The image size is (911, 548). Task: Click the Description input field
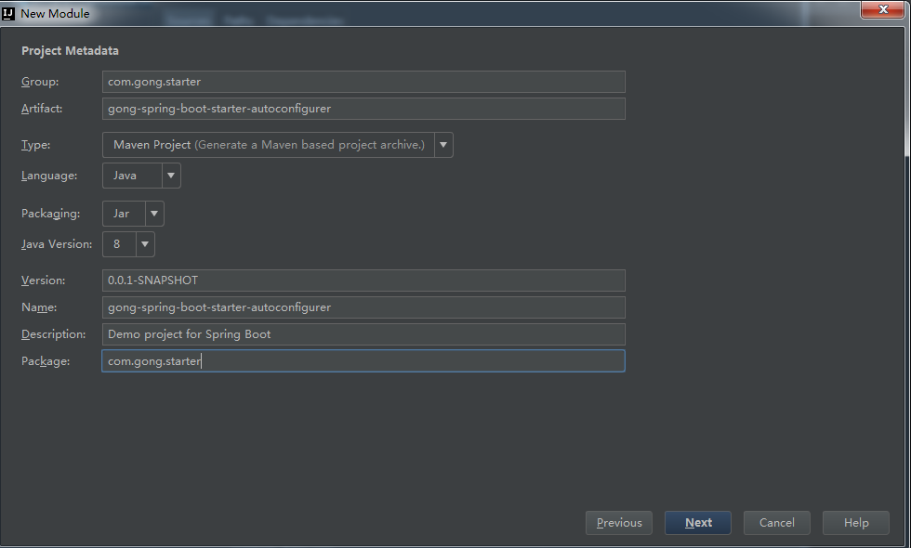coord(363,334)
